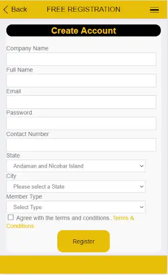Image resolution: width=168 pixels, height=275 pixels.
Task: Select the Email input field
Action: pyautogui.click(x=81, y=102)
